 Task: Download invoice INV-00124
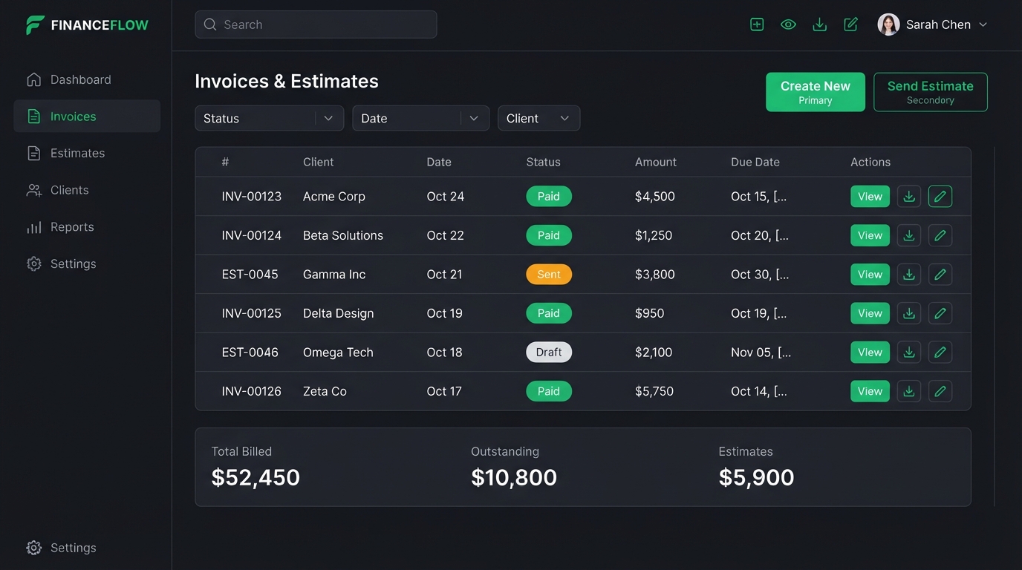[x=908, y=235]
